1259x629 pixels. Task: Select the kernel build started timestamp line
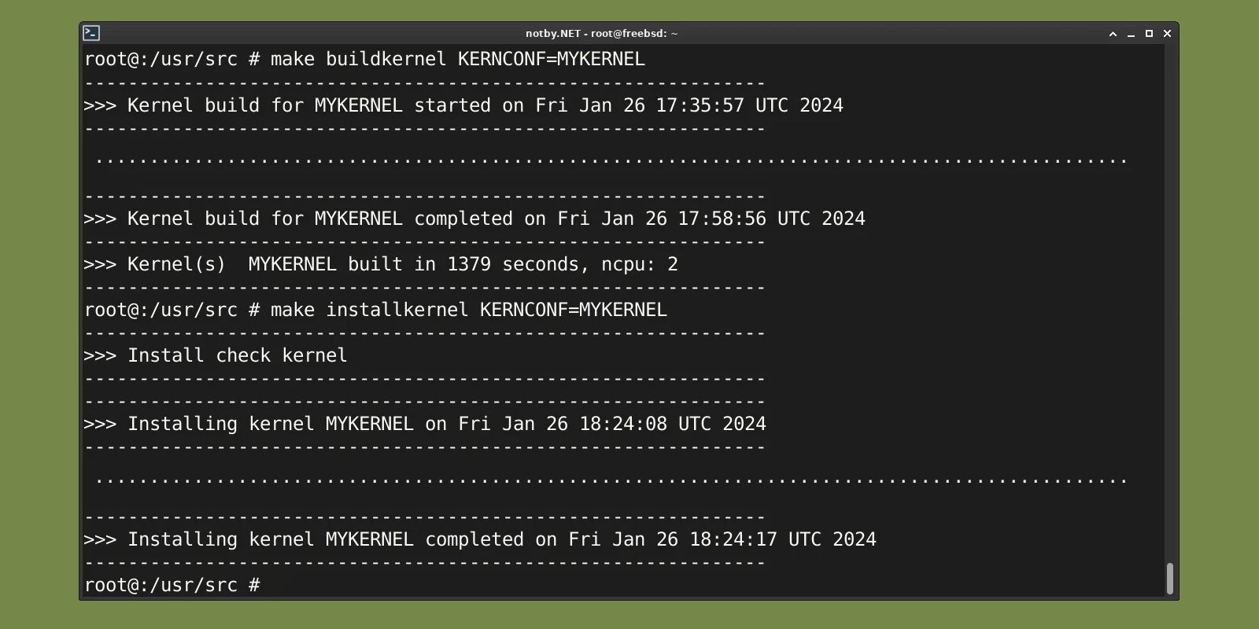pyautogui.click(x=463, y=105)
